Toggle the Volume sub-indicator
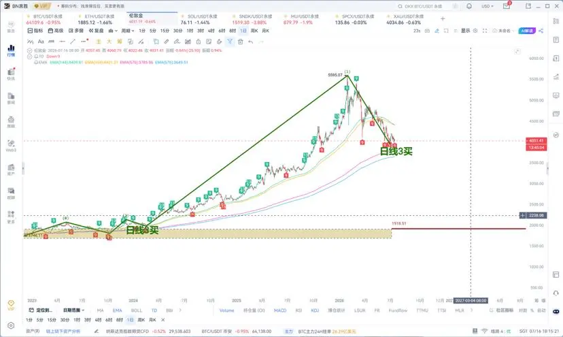 pyautogui.click(x=226, y=310)
